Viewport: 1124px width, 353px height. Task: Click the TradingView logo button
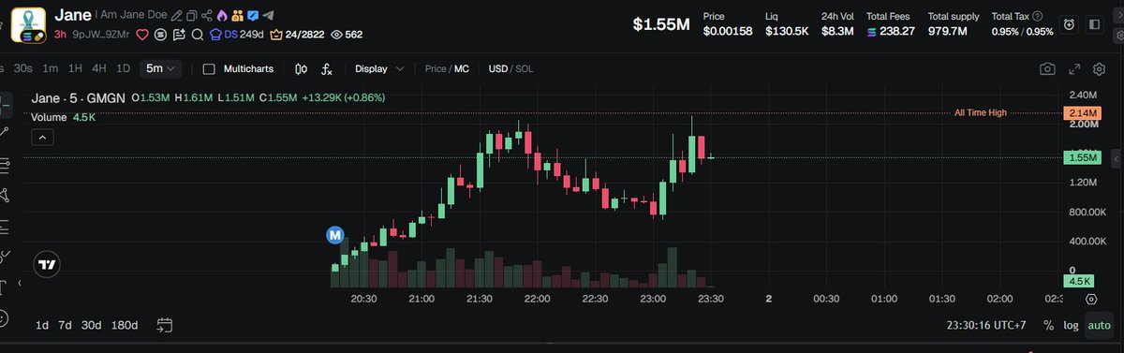[46, 265]
